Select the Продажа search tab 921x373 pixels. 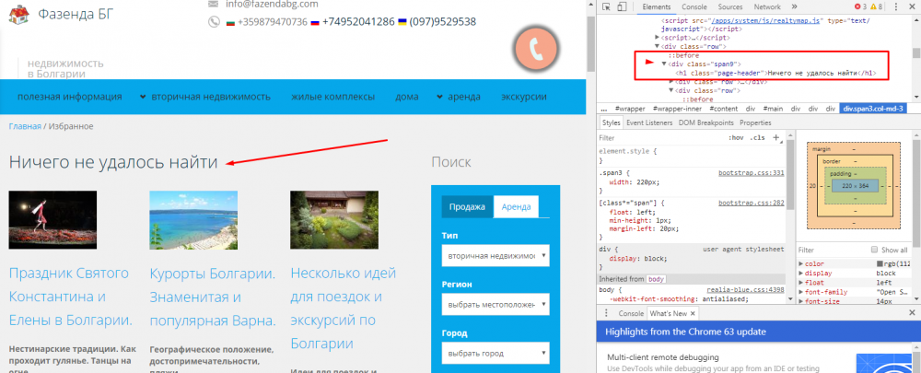(x=467, y=207)
